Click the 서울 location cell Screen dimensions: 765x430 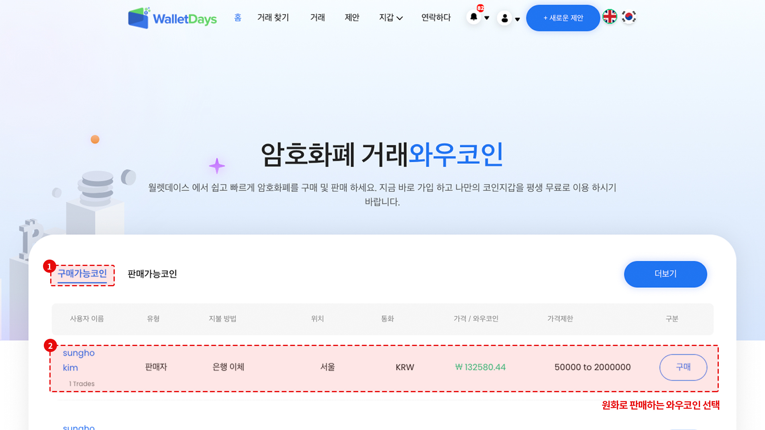pyautogui.click(x=328, y=367)
